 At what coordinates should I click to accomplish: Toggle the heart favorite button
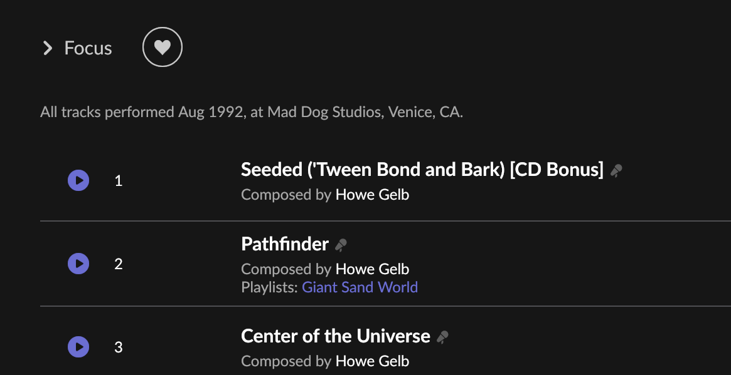coord(163,47)
